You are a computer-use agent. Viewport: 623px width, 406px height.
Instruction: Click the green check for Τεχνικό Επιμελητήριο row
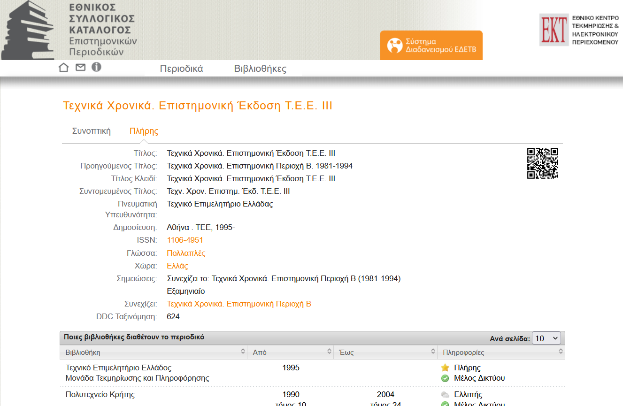(445, 378)
